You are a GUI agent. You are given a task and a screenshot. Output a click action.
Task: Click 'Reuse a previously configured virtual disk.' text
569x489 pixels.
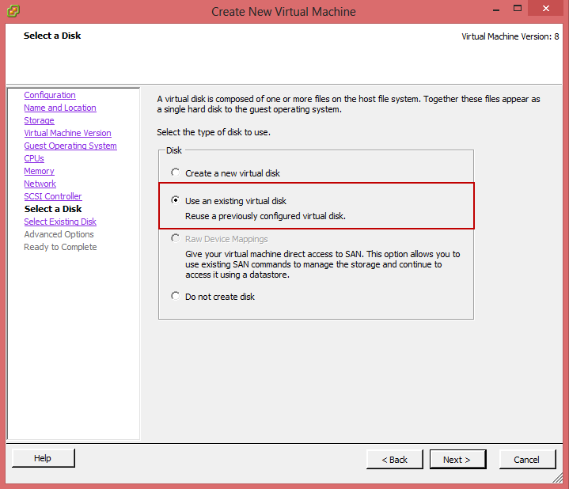click(265, 216)
